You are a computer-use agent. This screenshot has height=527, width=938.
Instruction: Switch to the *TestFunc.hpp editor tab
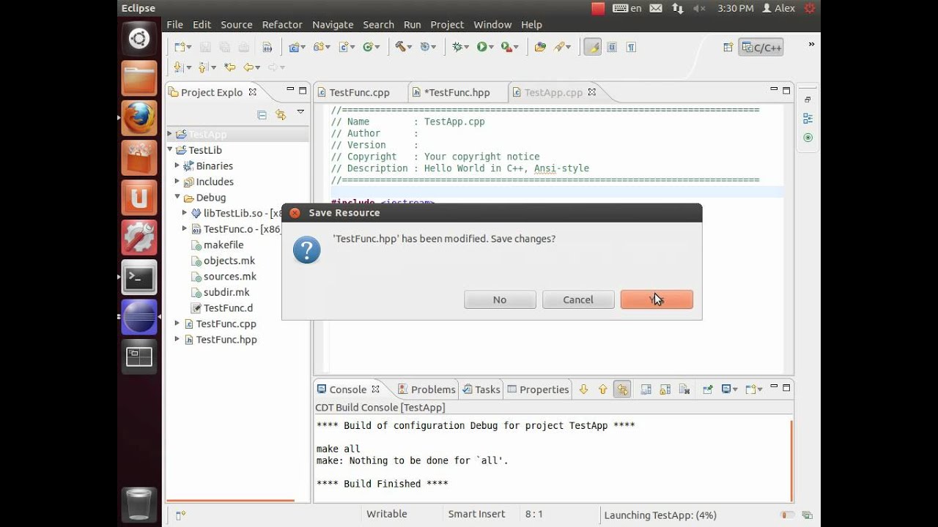coord(459,92)
